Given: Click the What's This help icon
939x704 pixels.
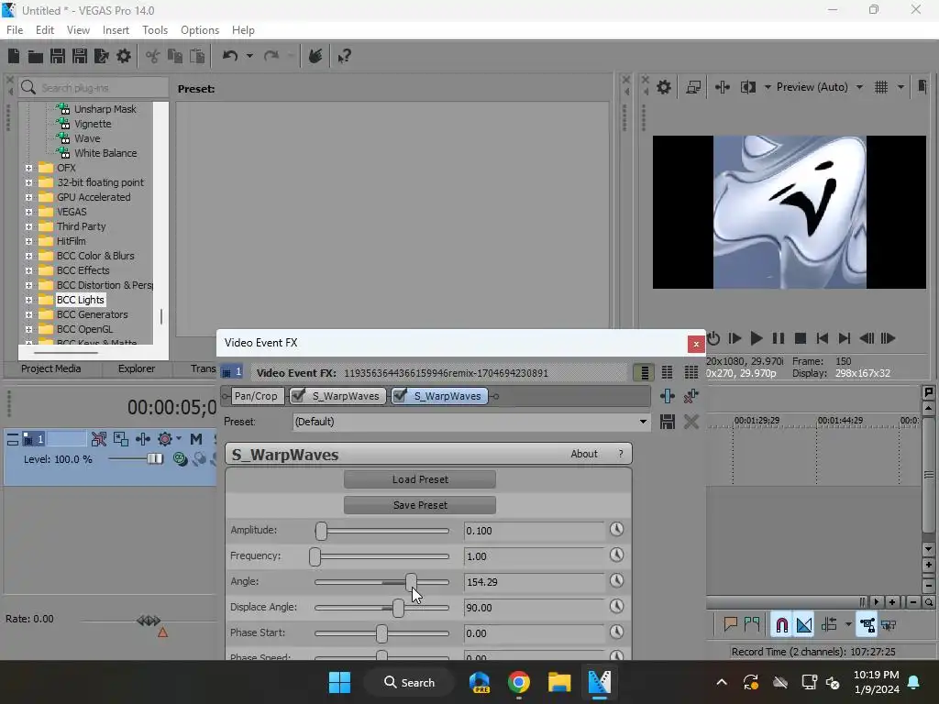Looking at the screenshot, I should pyautogui.click(x=345, y=56).
